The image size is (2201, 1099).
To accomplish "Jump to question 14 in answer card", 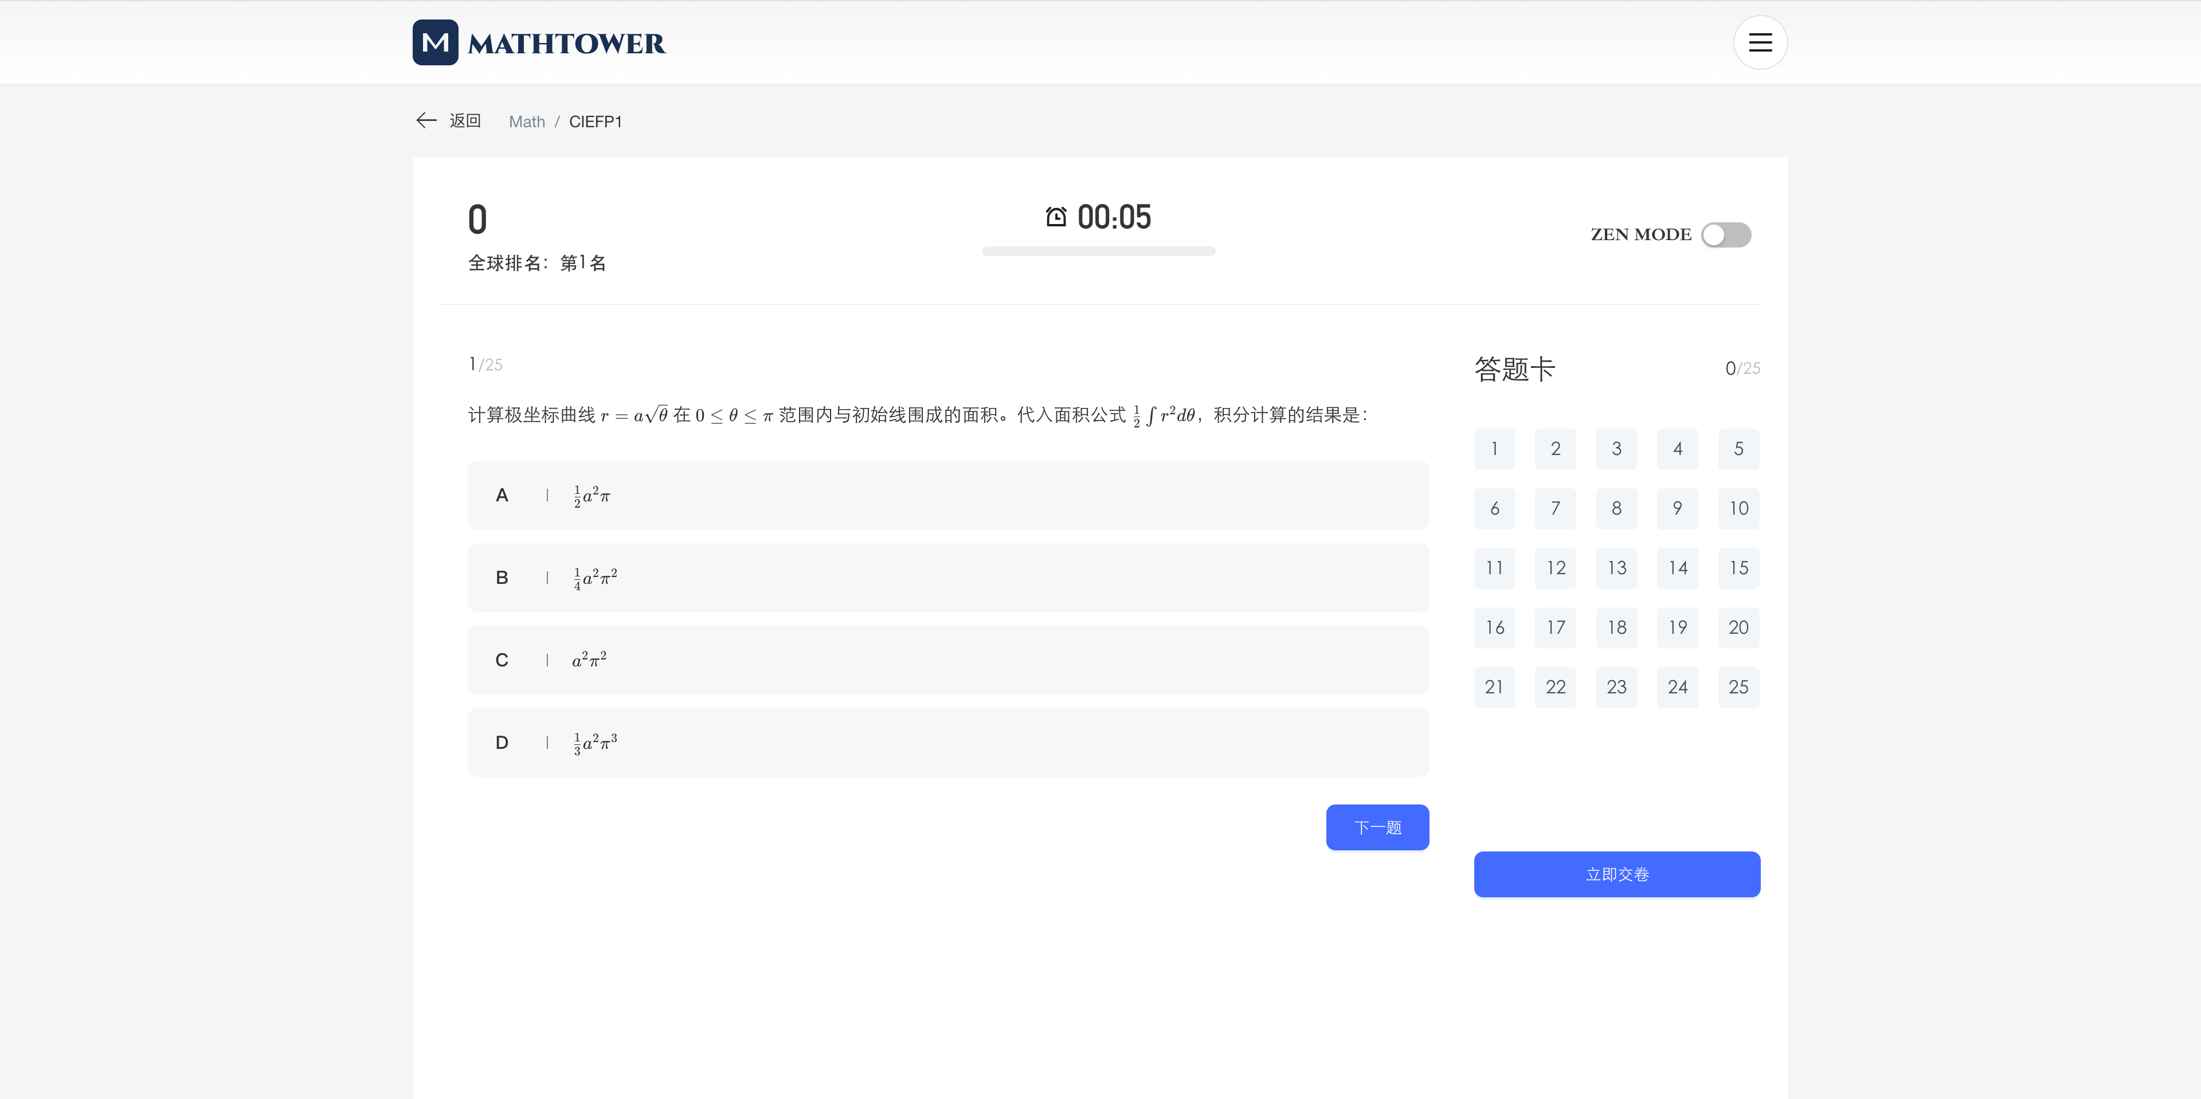I will [1677, 569].
